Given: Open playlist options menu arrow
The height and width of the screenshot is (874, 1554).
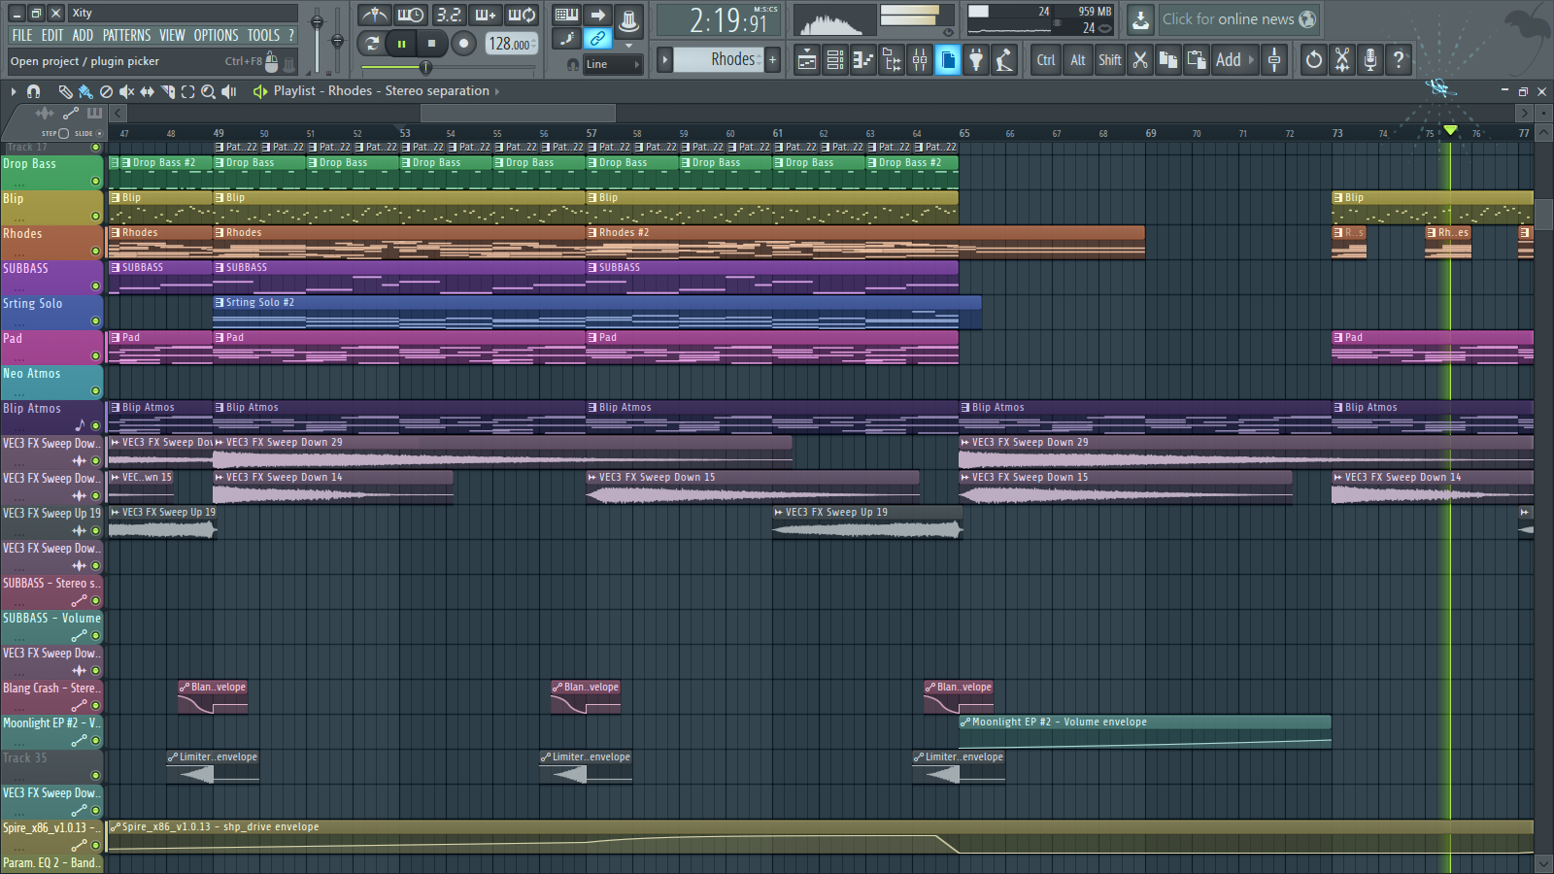Looking at the screenshot, I should (14, 91).
